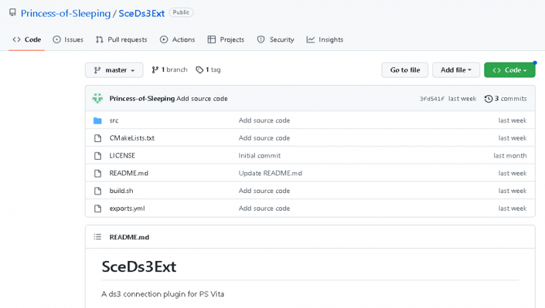
Task: Open the LICENSE file
Action: click(123, 156)
